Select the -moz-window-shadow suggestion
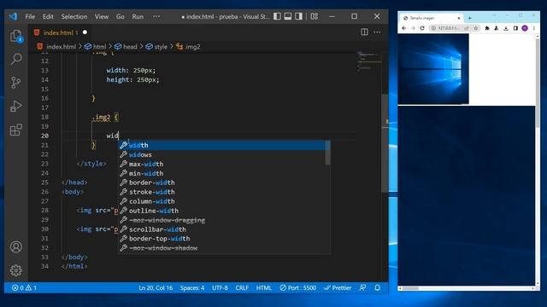 (222, 248)
